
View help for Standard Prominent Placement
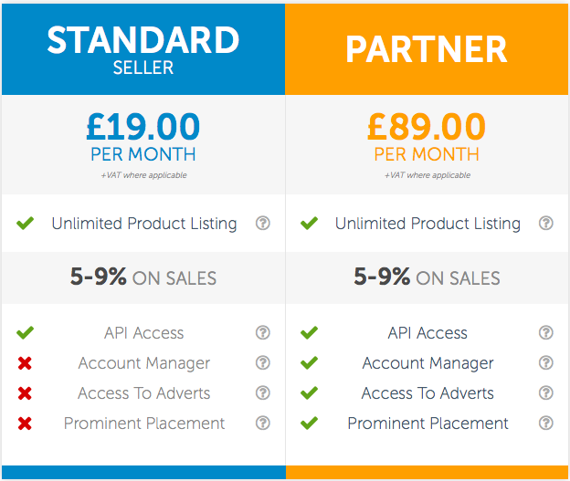coord(262,423)
